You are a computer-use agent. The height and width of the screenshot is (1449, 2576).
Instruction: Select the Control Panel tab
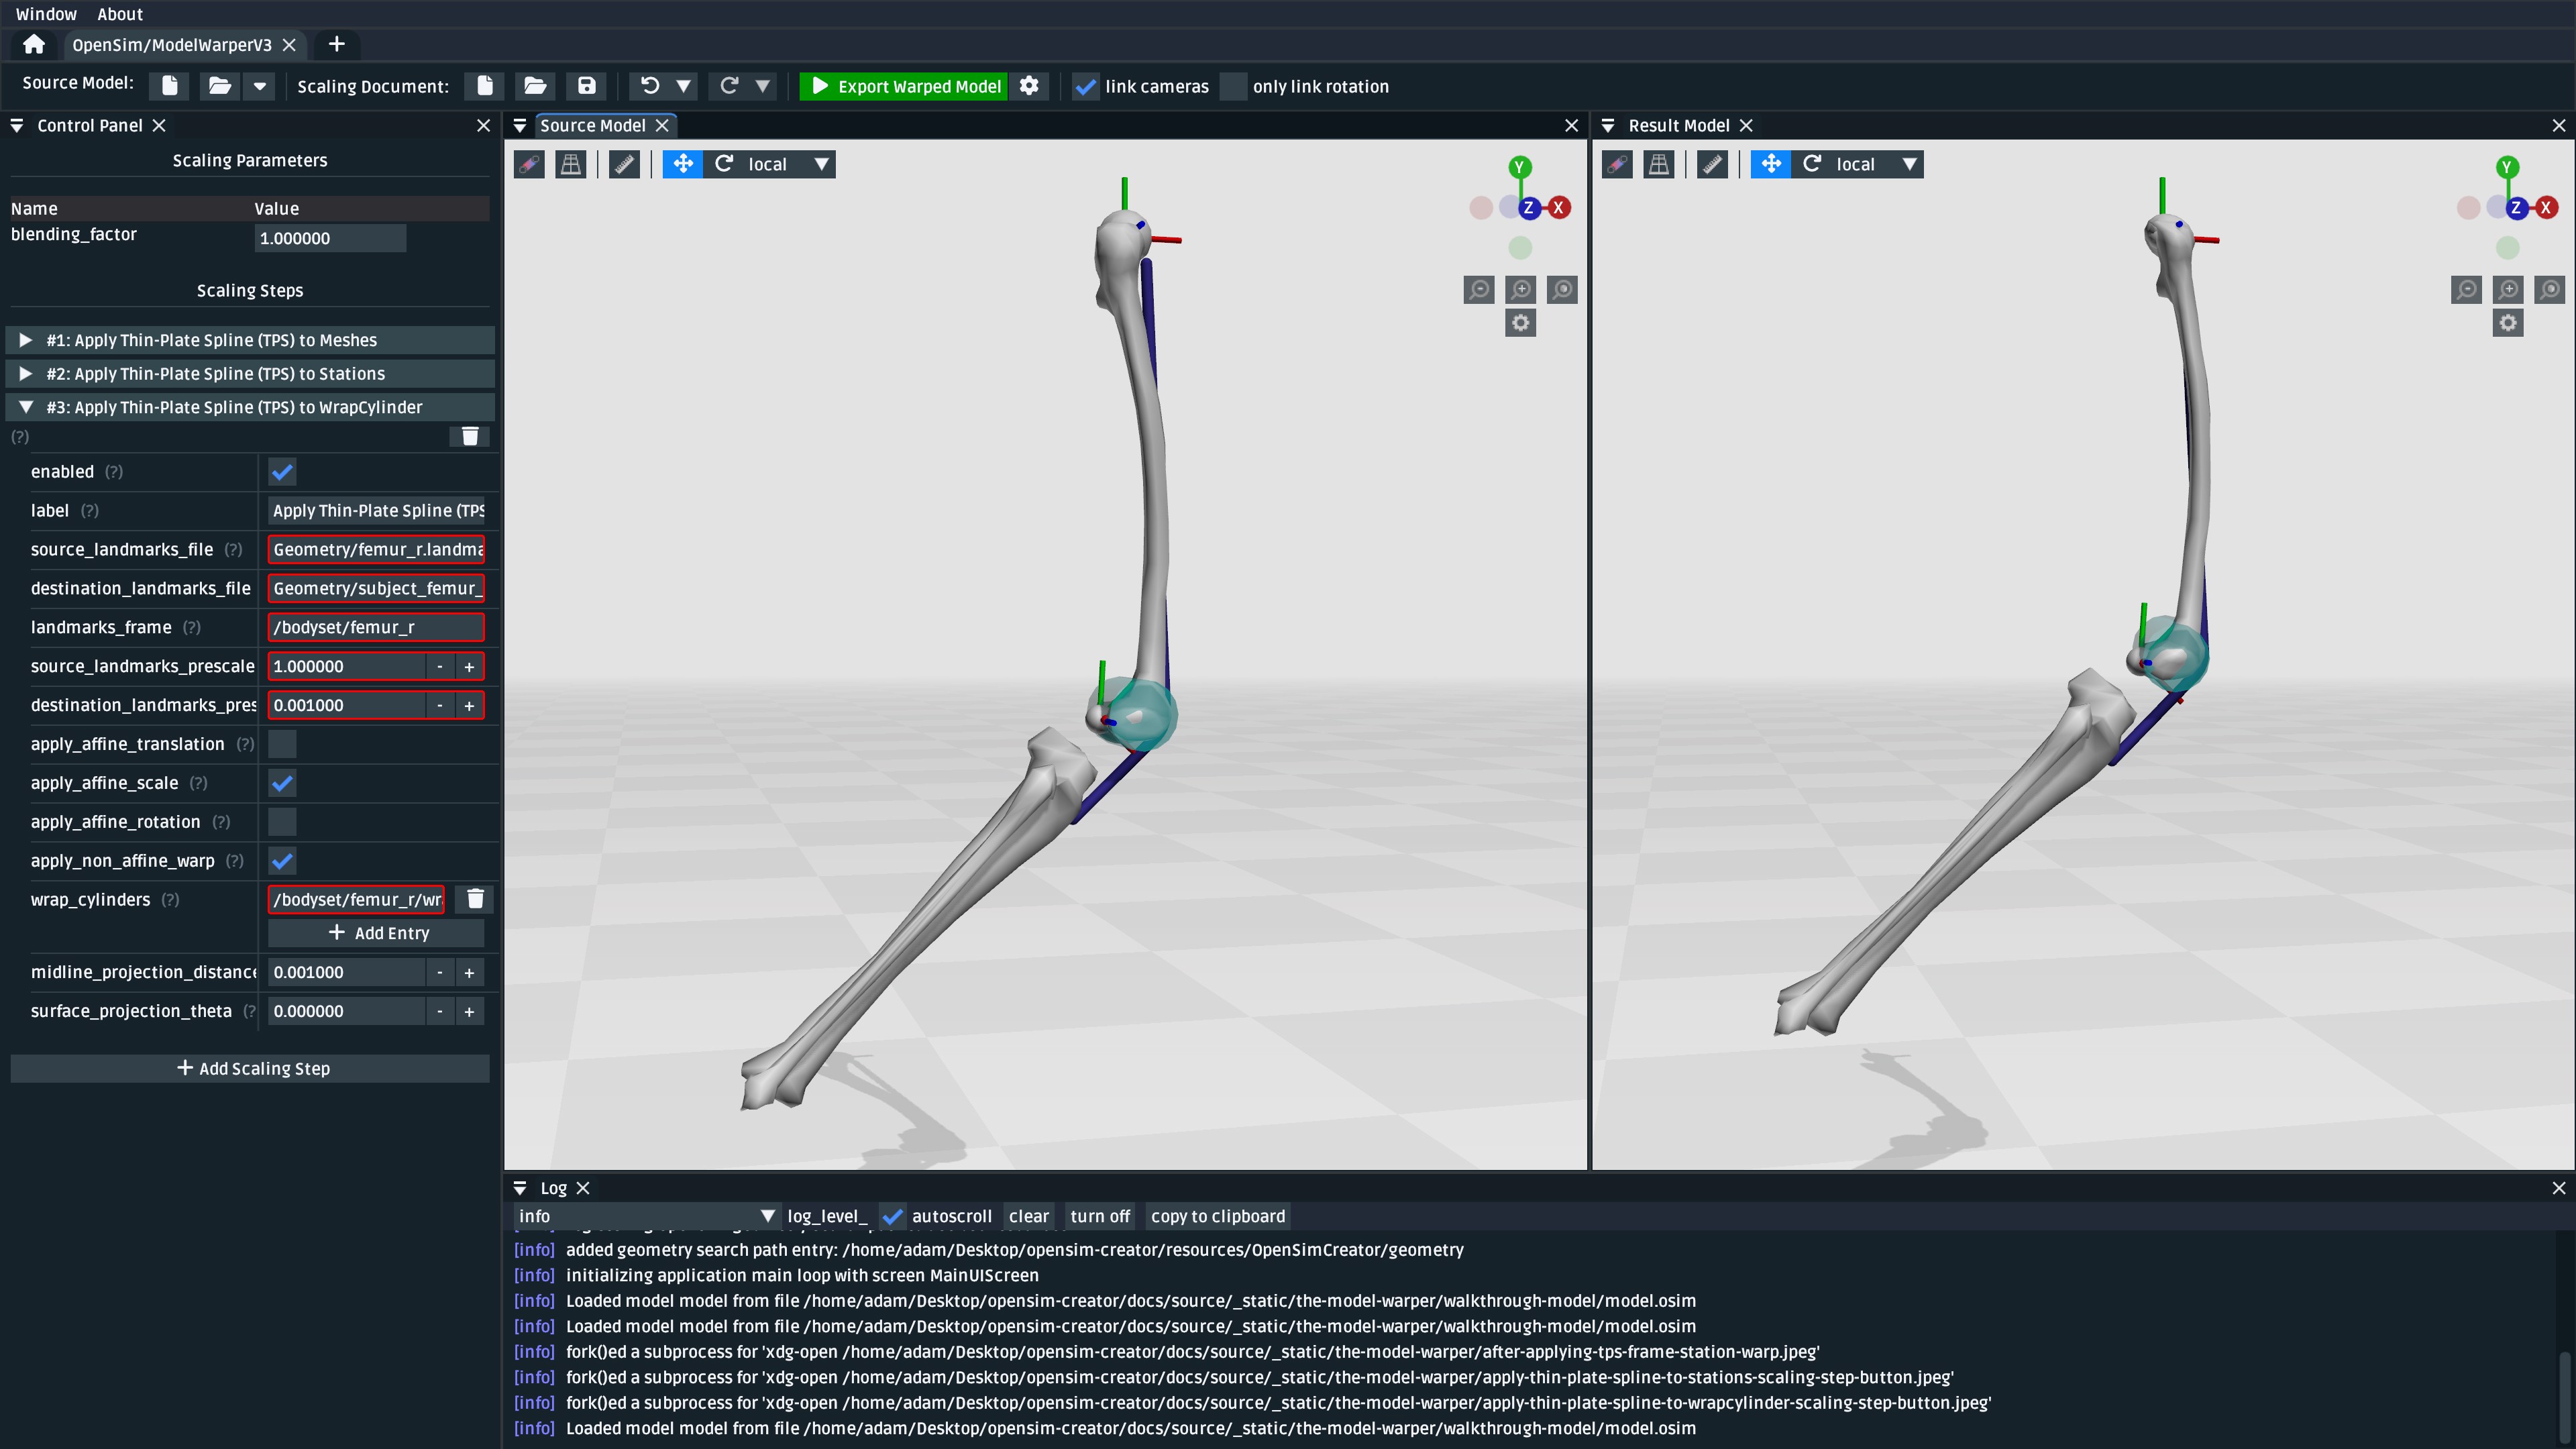90,125
